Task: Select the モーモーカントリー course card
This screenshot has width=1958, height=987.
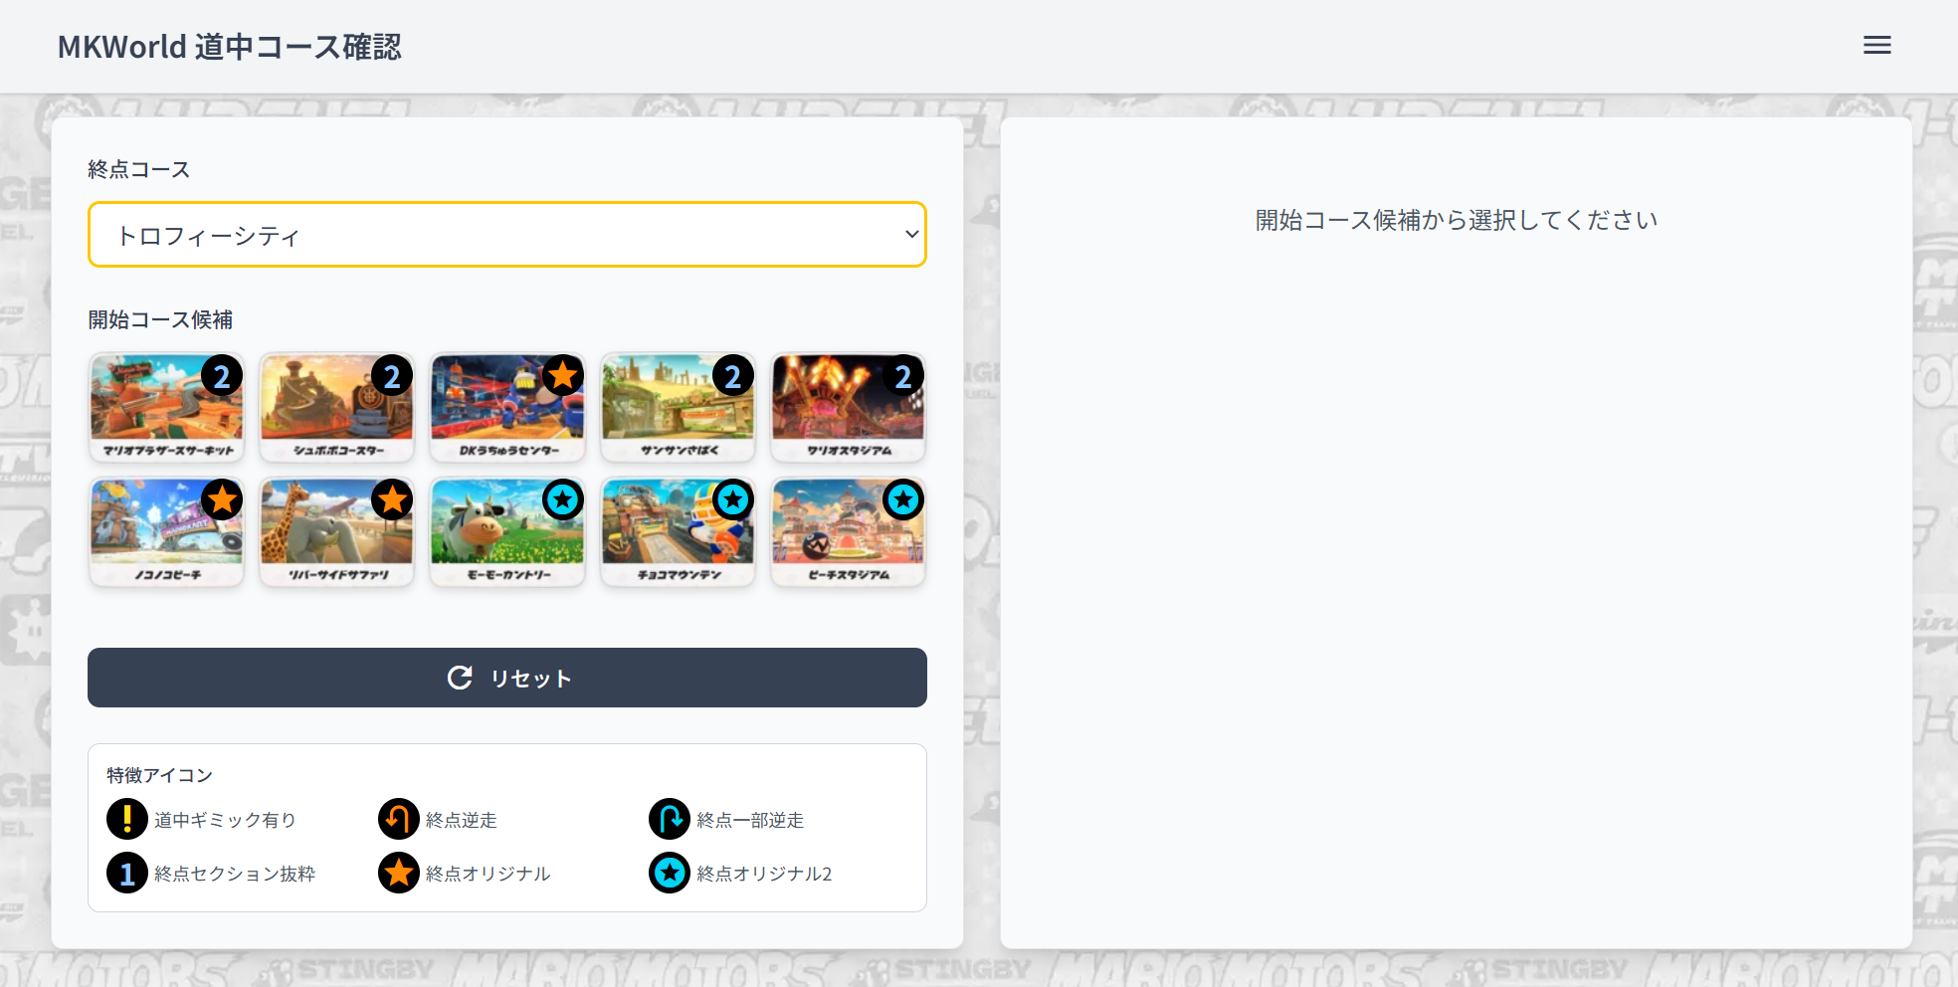Action: click(507, 532)
